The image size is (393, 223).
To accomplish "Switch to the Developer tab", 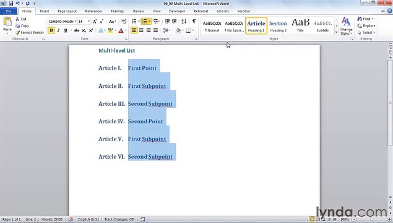I will [x=177, y=11].
